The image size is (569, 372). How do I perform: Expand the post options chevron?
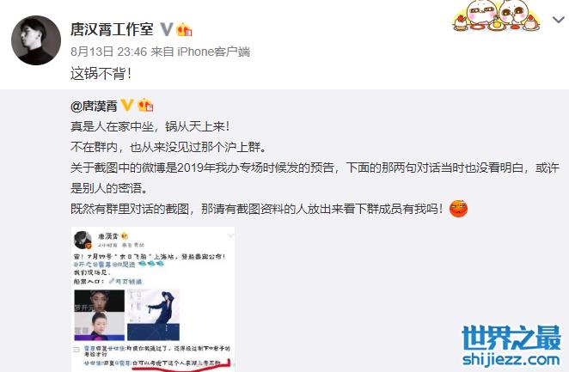pos(558,20)
